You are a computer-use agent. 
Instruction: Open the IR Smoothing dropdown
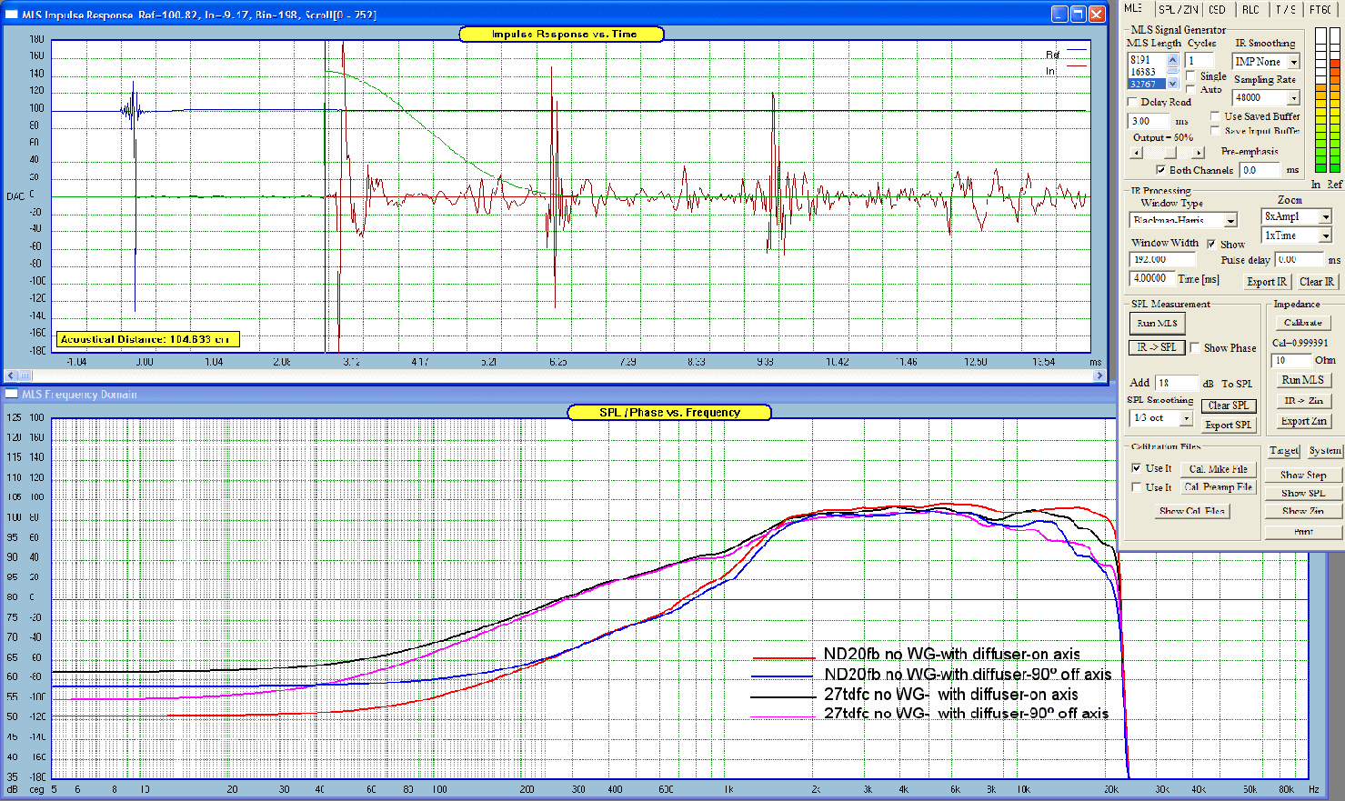[x=1294, y=62]
